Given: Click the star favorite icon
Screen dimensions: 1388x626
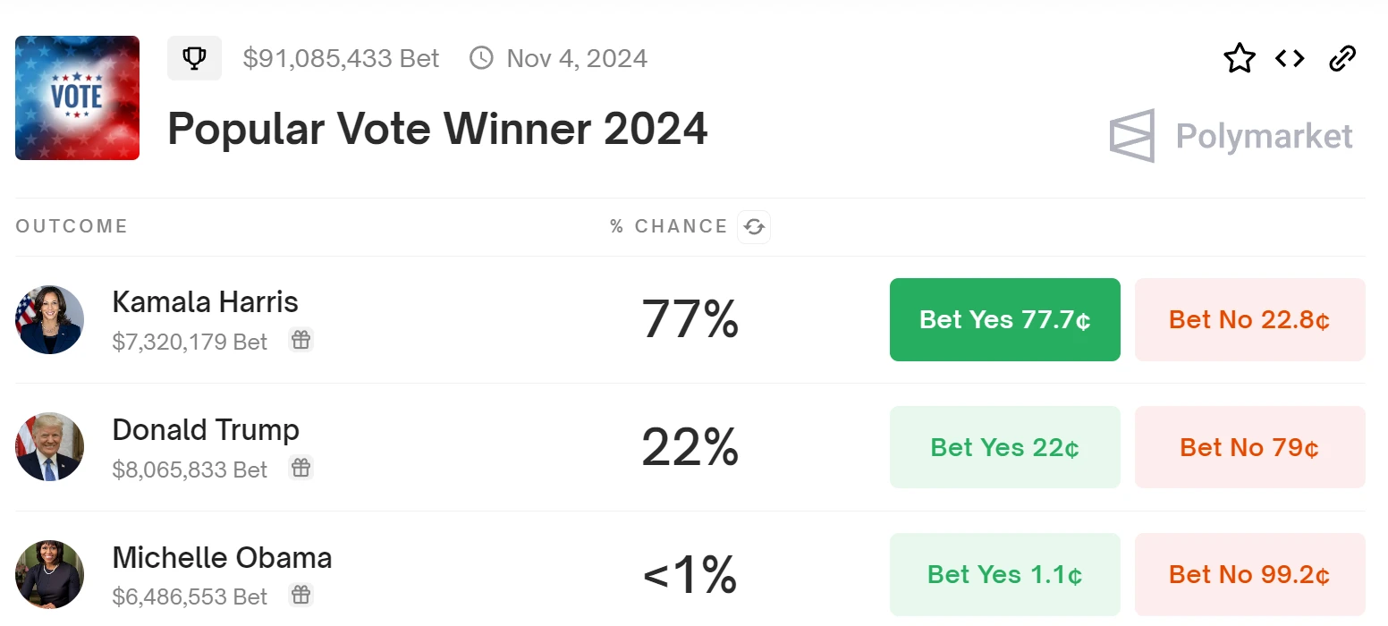Looking at the screenshot, I should [x=1240, y=59].
